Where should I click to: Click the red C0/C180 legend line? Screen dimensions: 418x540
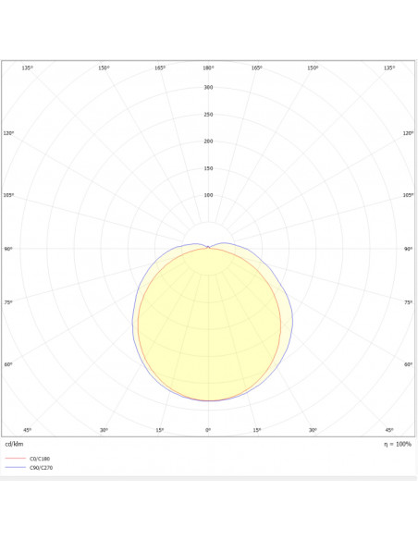16,459
